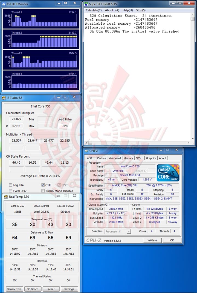The height and width of the screenshot is (293, 197).
Task: Check the Turbo Mode Disable checkbox
Action: tap(43, 191)
